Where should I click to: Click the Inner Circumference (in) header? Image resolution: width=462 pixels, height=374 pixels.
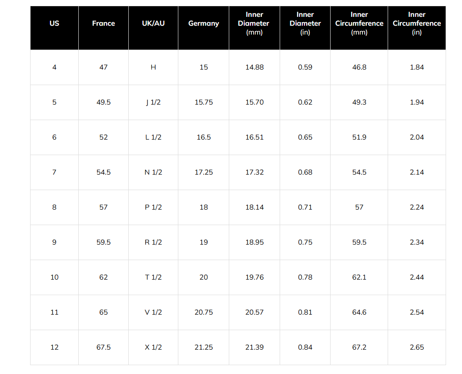(416, 23)
